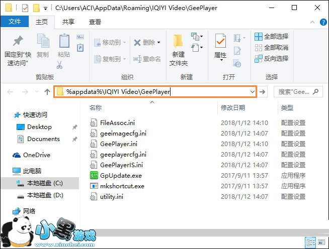Click the Move to button
Image resolution: width=329 pixels, height=249 pixels.
(x=110, y=43)
